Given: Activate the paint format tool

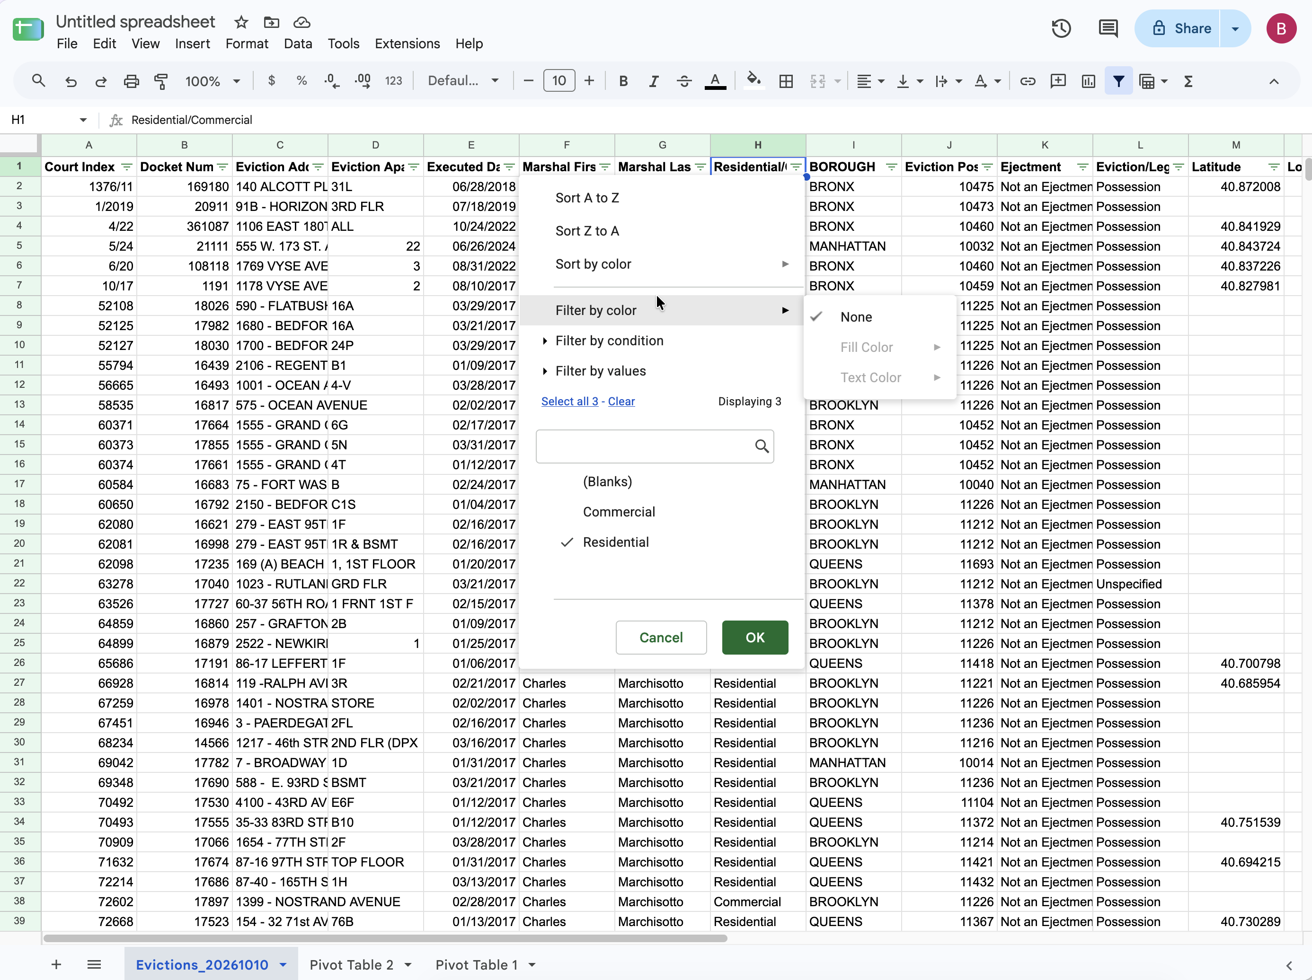Looking at the screenshot, I should pos(161,81).
